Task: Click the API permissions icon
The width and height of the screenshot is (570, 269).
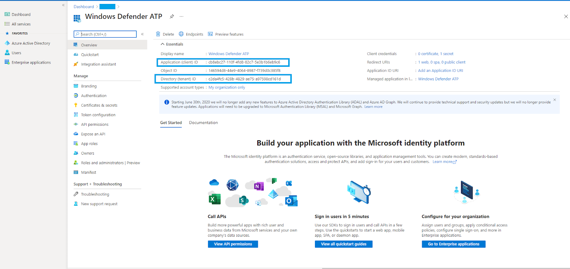Action: 76,124
